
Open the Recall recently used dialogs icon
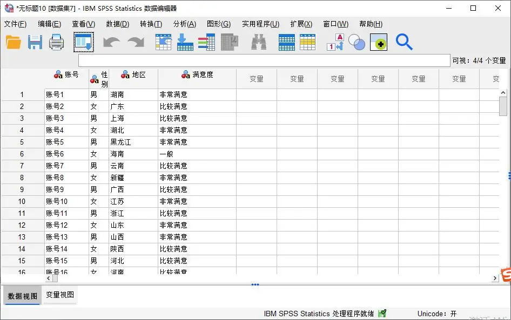(x=84, y=42)
